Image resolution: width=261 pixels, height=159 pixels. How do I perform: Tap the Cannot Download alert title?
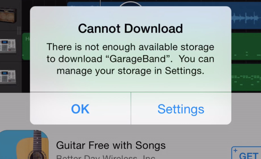coord(130,28)
